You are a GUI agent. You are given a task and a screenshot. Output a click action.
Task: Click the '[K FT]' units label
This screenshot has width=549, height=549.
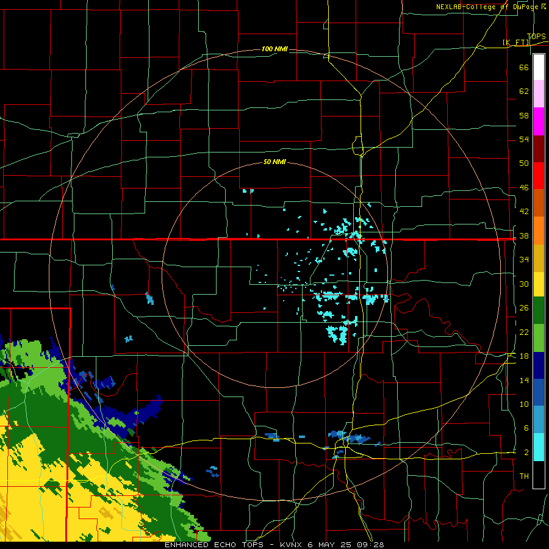point(516,43)
